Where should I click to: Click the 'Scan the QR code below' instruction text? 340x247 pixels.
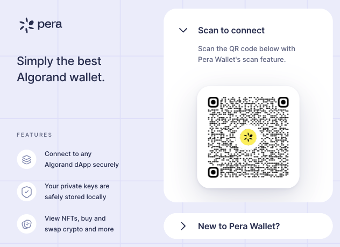pos(246,54)
